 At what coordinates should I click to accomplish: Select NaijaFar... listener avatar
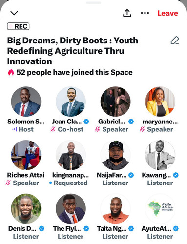pyautogui.click(x=116, y=155)
